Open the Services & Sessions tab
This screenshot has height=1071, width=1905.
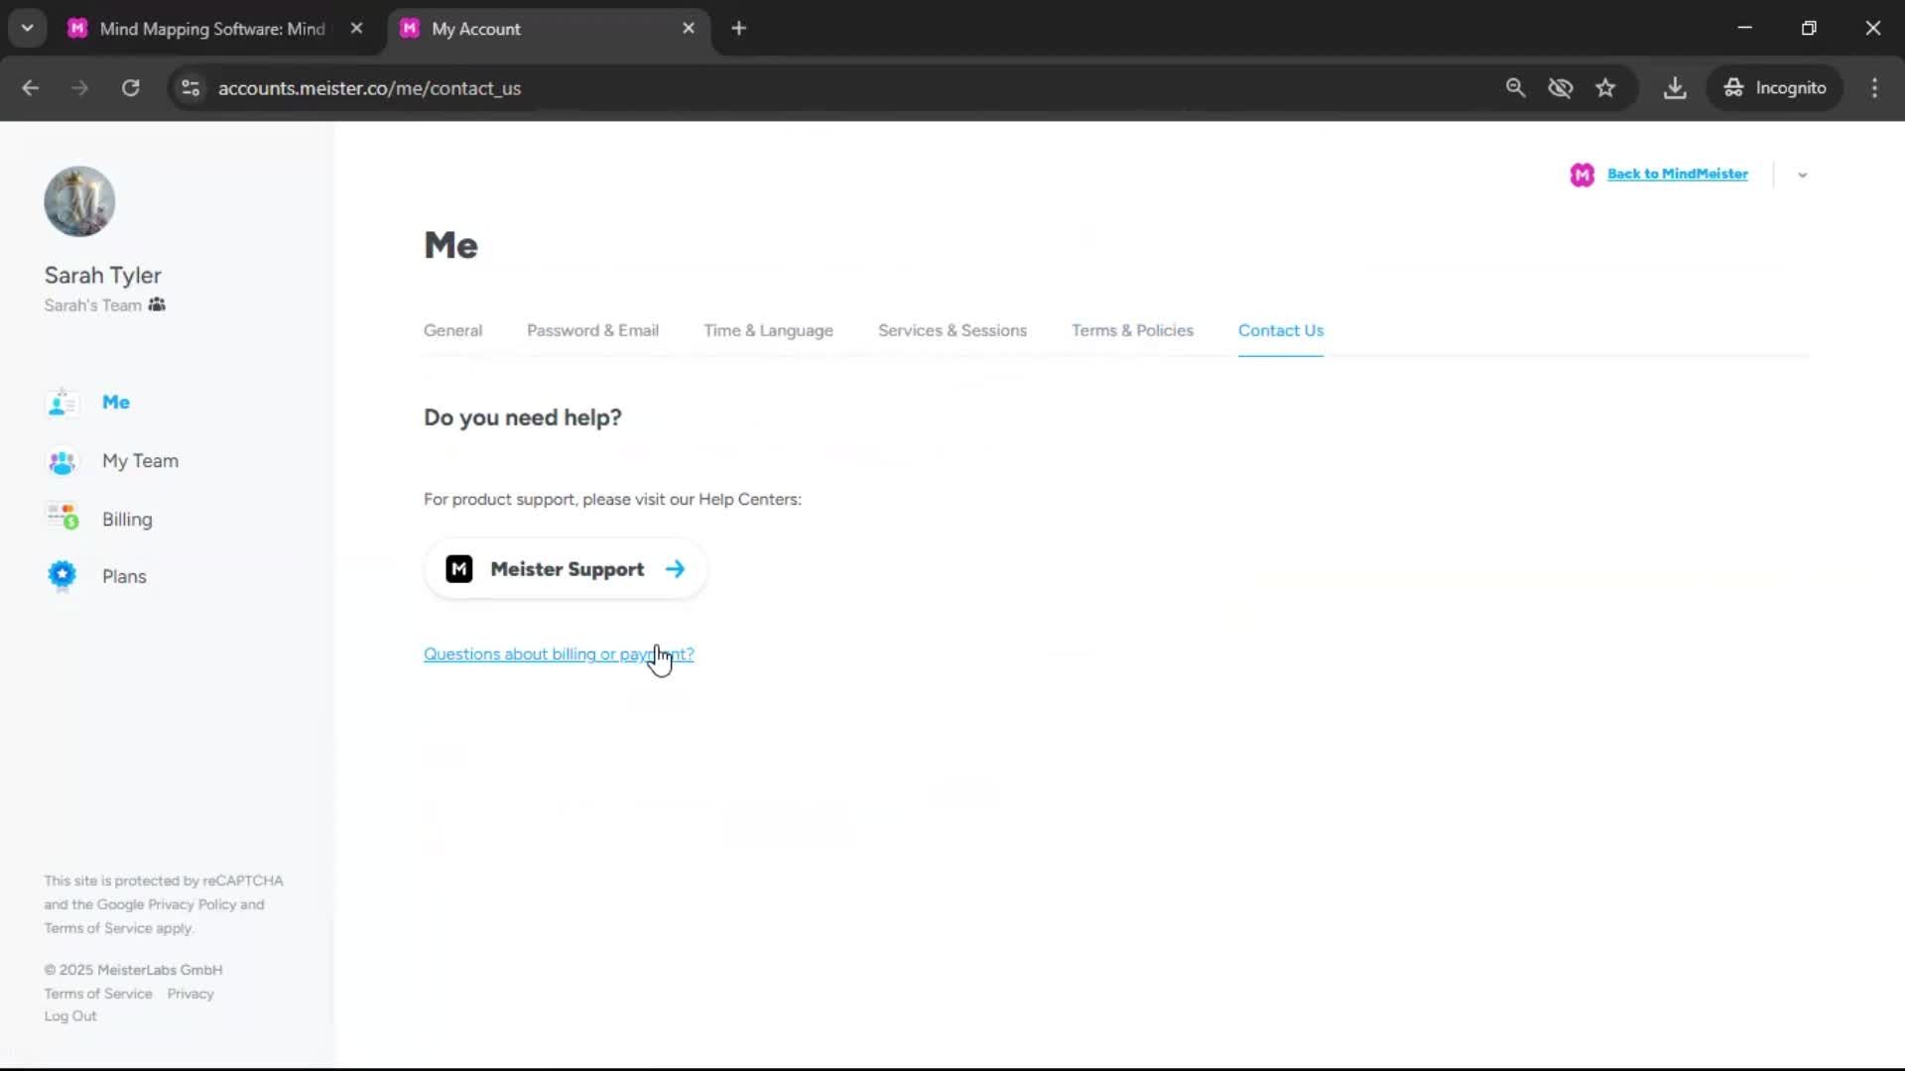click(x=952, y=331)
